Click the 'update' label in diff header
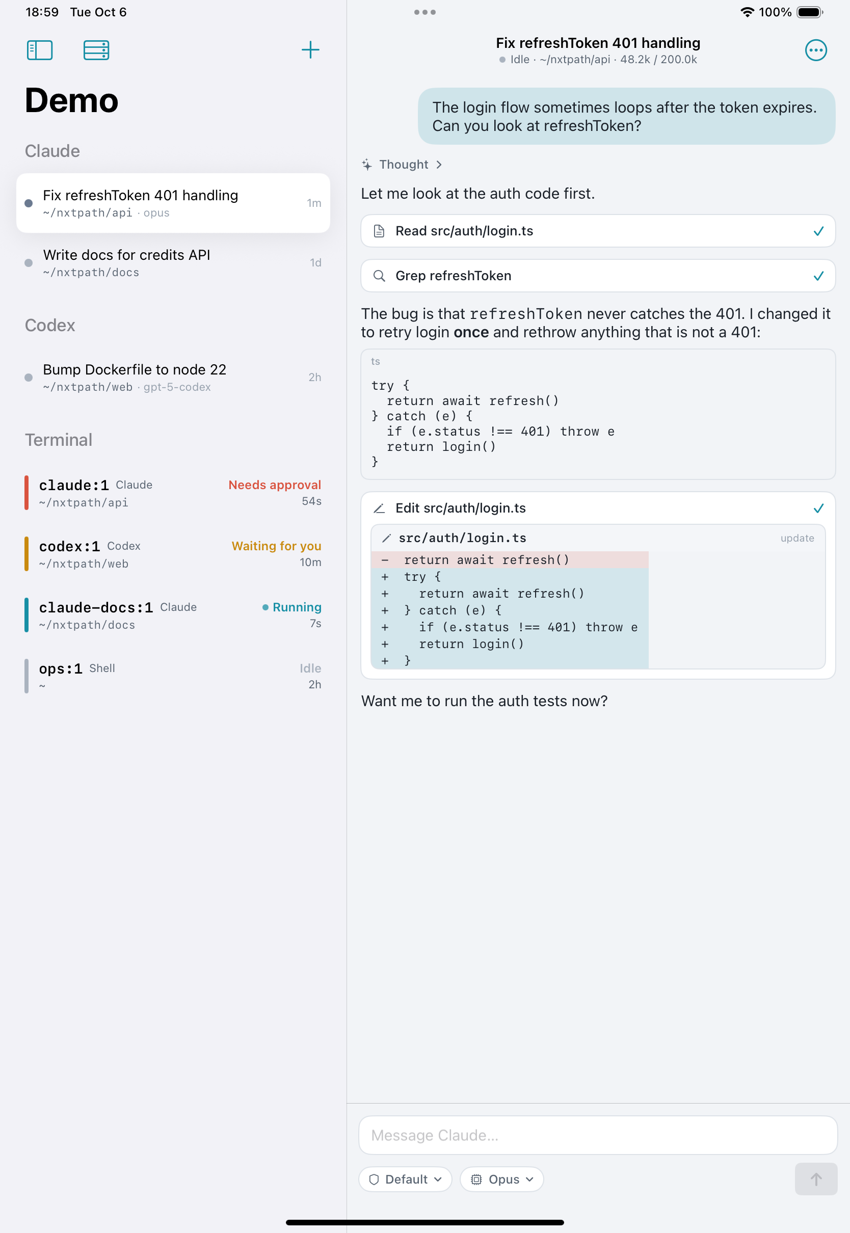The width and height of the screenshot is (850, 1233). 798,538
